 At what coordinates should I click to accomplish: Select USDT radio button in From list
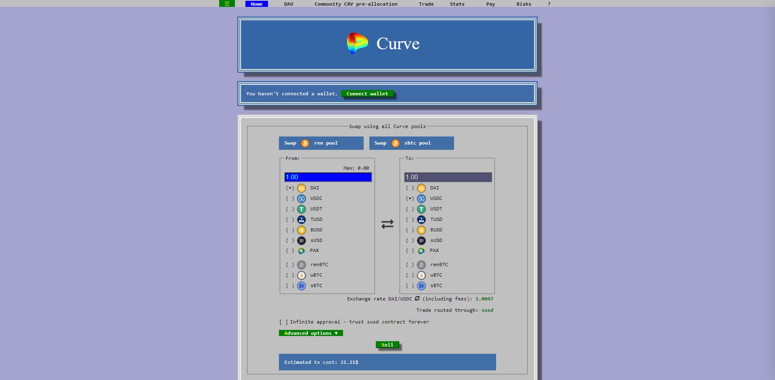click(x=290, y=209)
